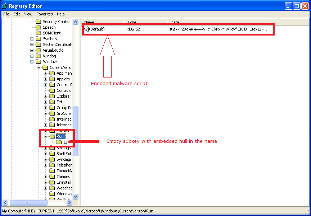Viewport: 311px width, 216px height.
Task: Collapse the CurrentVersion key
Action: tap(39, 67)
